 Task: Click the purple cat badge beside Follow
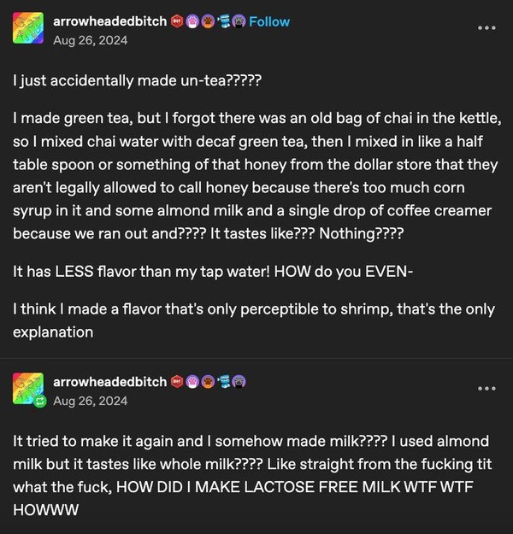pyautogui.click(x=239, y=22)
